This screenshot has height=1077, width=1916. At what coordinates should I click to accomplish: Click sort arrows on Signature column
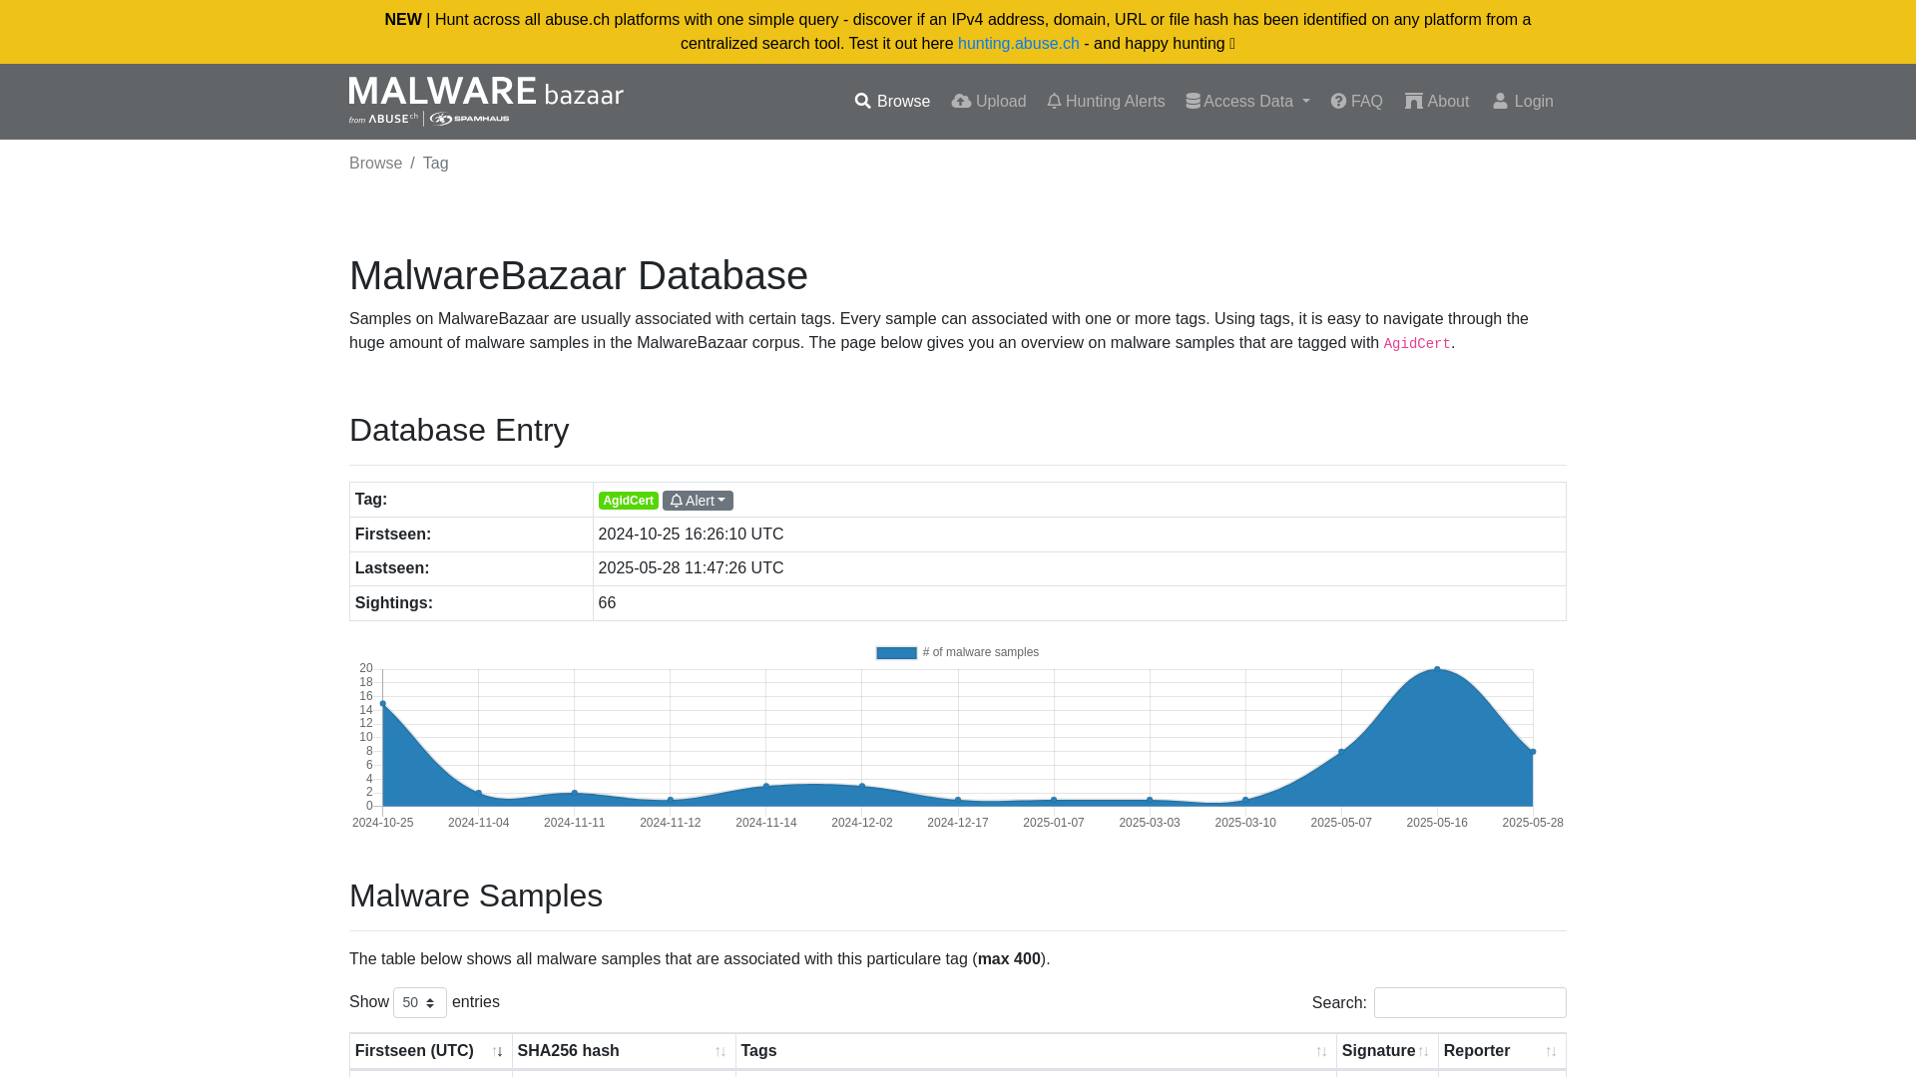(1424, 1052)
